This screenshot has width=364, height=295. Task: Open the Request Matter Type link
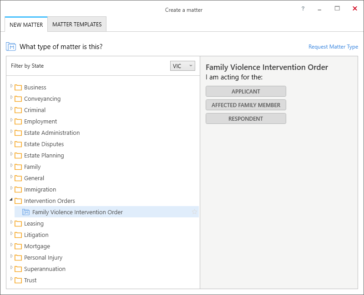(x=333, y=47)
